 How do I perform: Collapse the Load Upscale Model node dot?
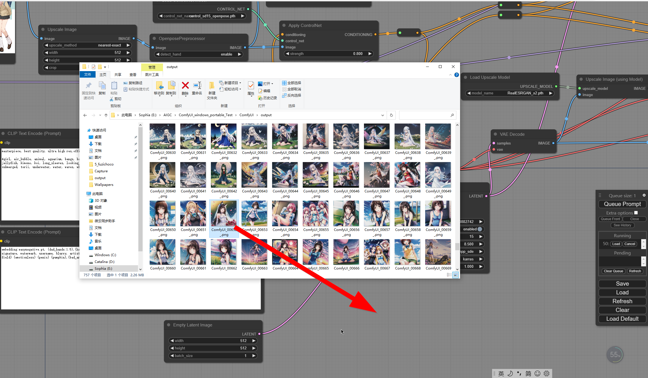click(465, 77)
